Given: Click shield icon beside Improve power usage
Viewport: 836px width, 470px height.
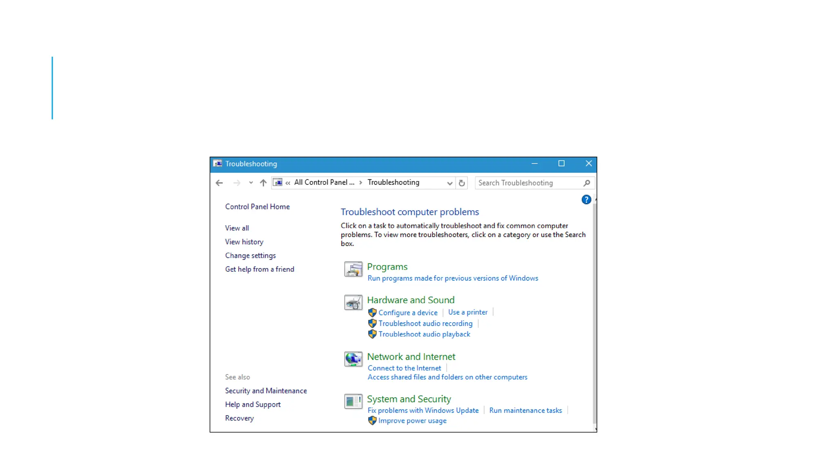Looking at the screenshot, I should click(372, 421).
